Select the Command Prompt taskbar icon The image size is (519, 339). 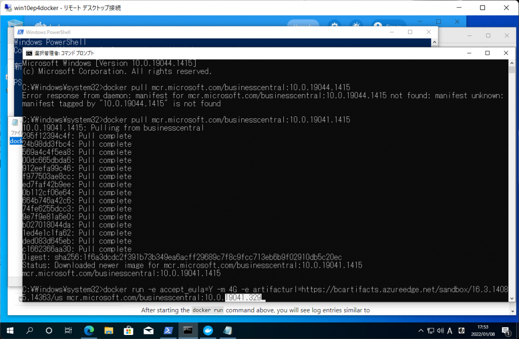pos(188,330)
